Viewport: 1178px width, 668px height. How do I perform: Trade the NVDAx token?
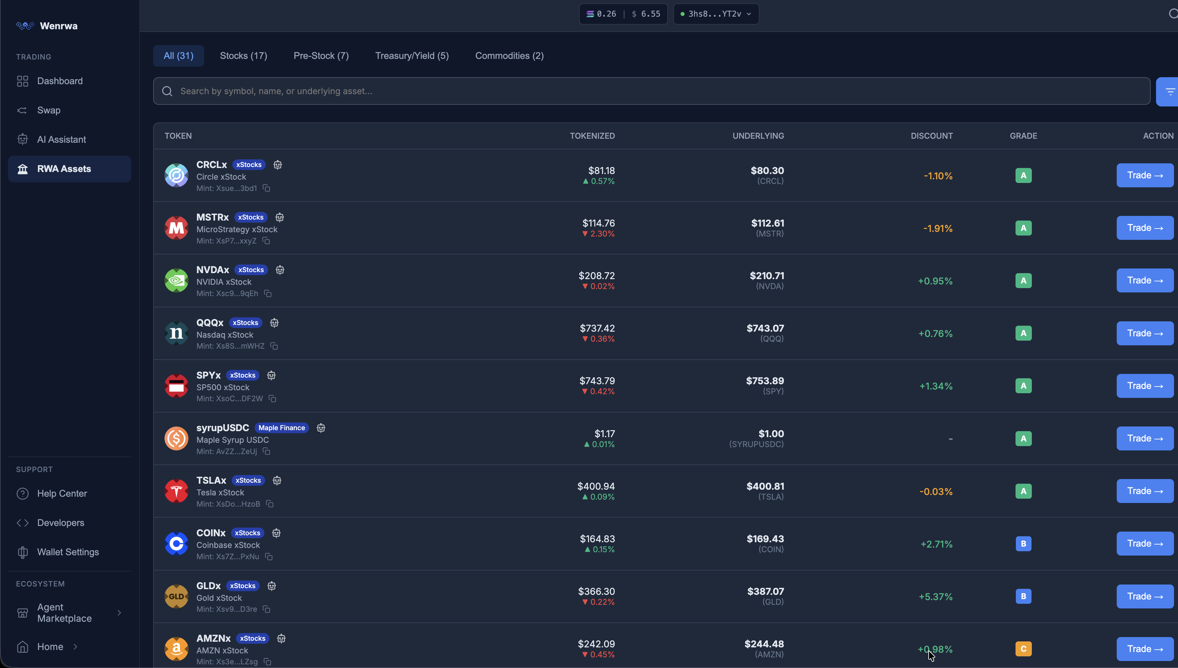point(1145,280)
